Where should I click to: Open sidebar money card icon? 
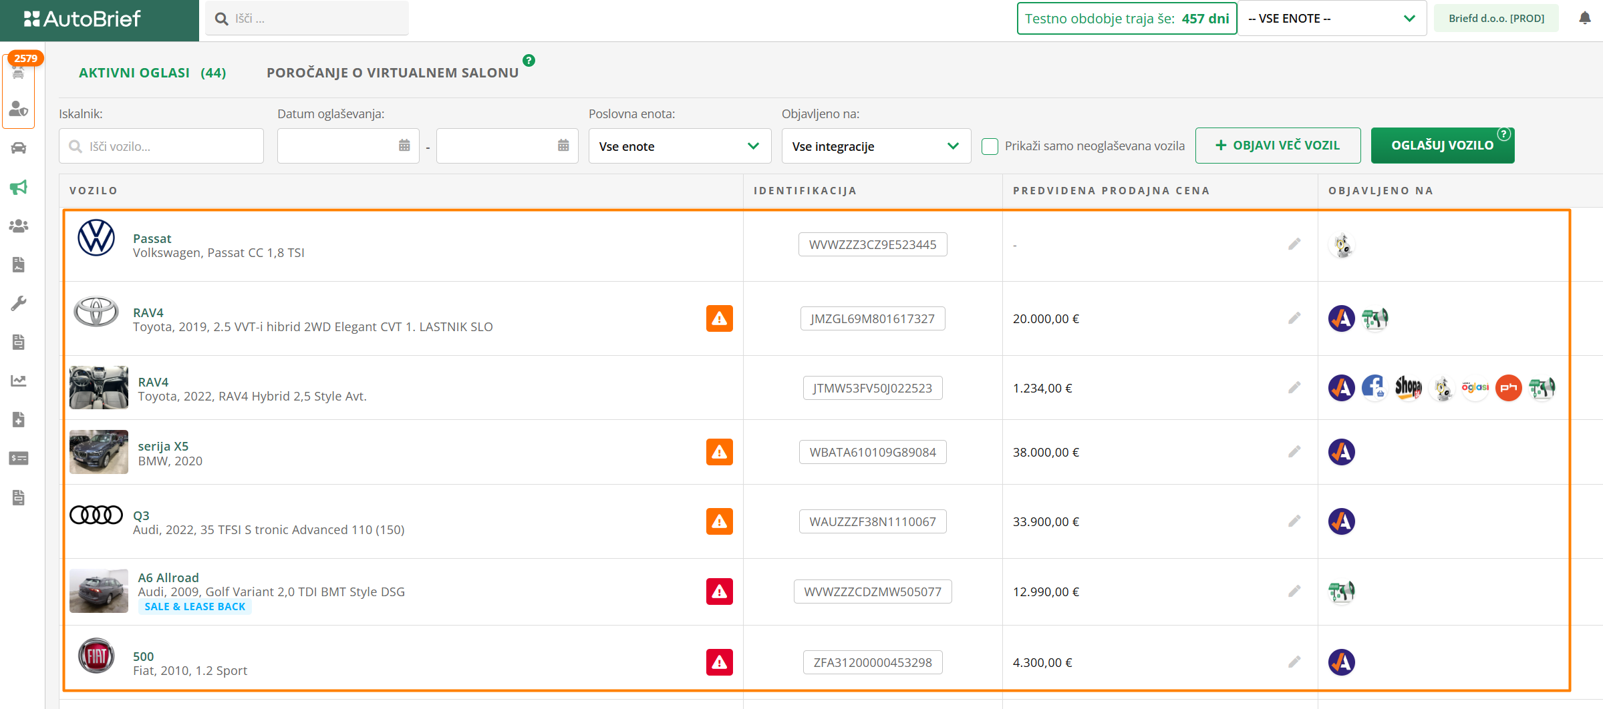click(x=19, y=458)
